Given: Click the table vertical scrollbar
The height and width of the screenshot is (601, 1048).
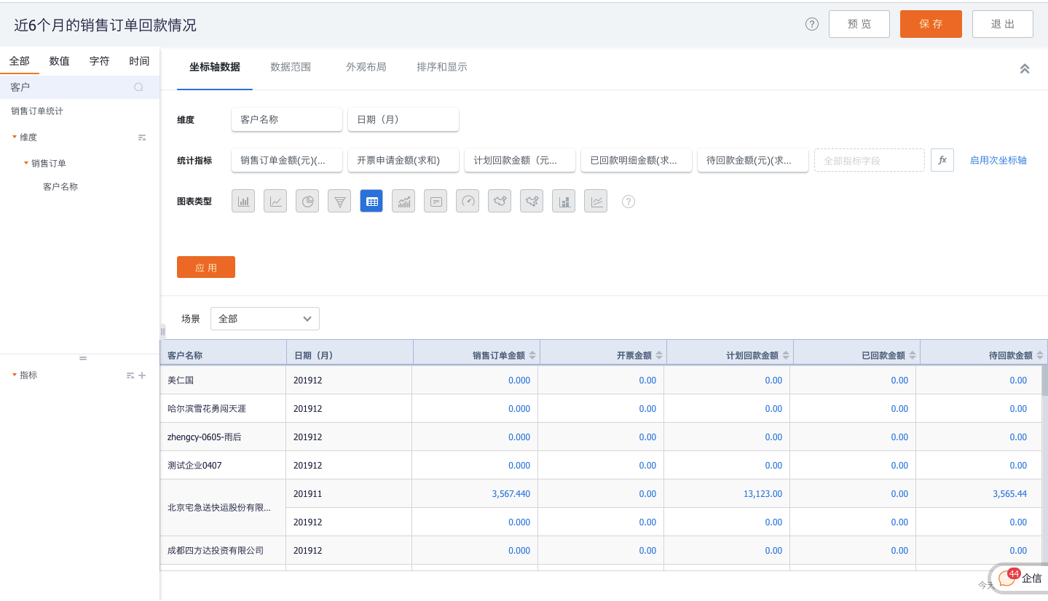Looking at the screenshot, I should 1044,380.
